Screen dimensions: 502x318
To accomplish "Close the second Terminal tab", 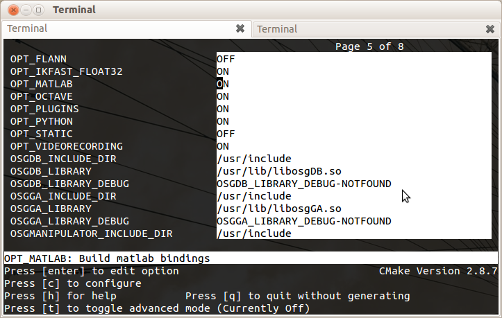I will click(x=490, y=29).
